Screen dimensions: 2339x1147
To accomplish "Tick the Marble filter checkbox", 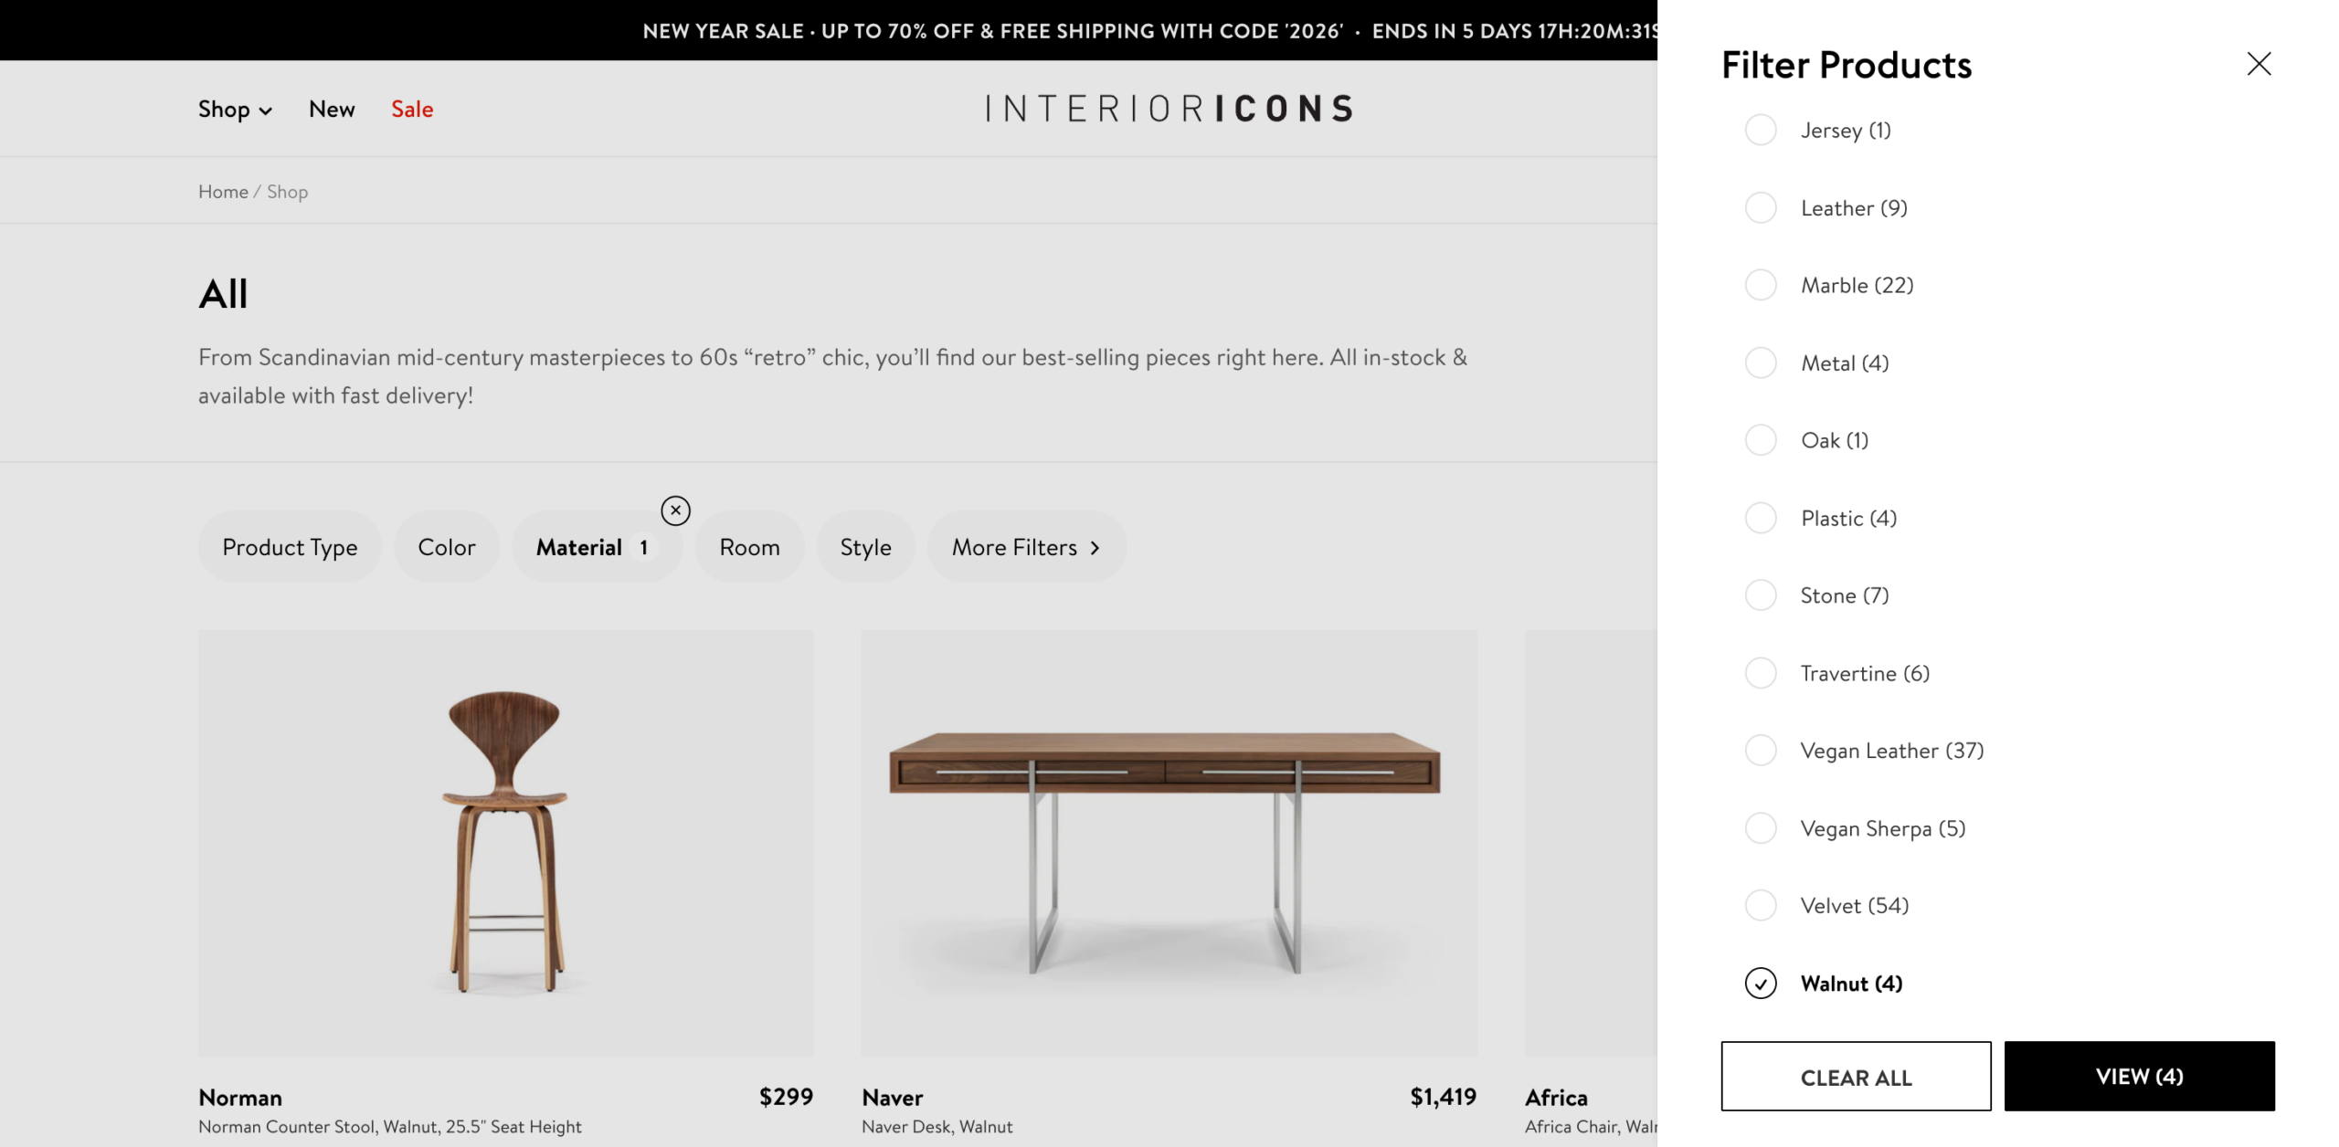I will [x=1761, y=285].
